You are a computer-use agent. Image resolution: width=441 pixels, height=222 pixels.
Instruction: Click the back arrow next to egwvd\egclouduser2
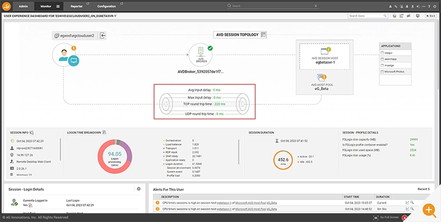pos(103,36)
